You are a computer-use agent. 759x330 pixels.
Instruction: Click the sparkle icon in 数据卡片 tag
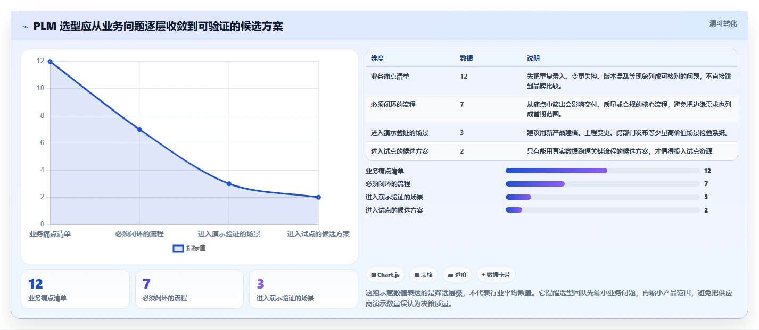[x=483, y=275]
